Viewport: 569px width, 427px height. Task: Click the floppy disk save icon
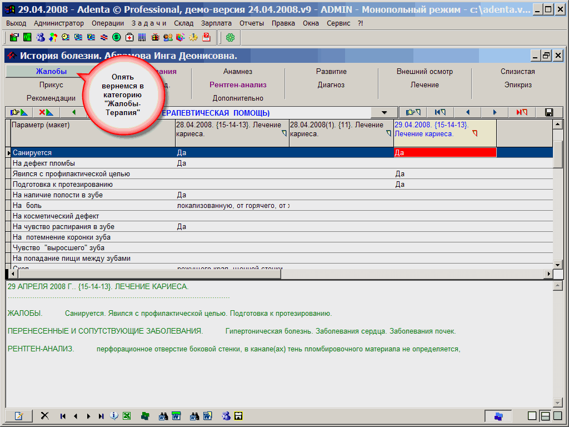click(549, 112)
